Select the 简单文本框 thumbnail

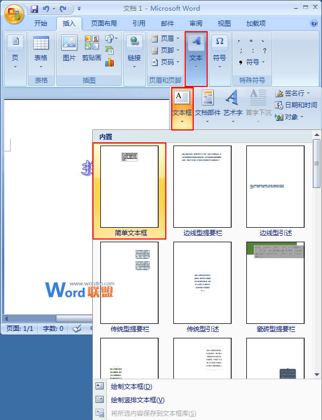[x=129, y=191]
